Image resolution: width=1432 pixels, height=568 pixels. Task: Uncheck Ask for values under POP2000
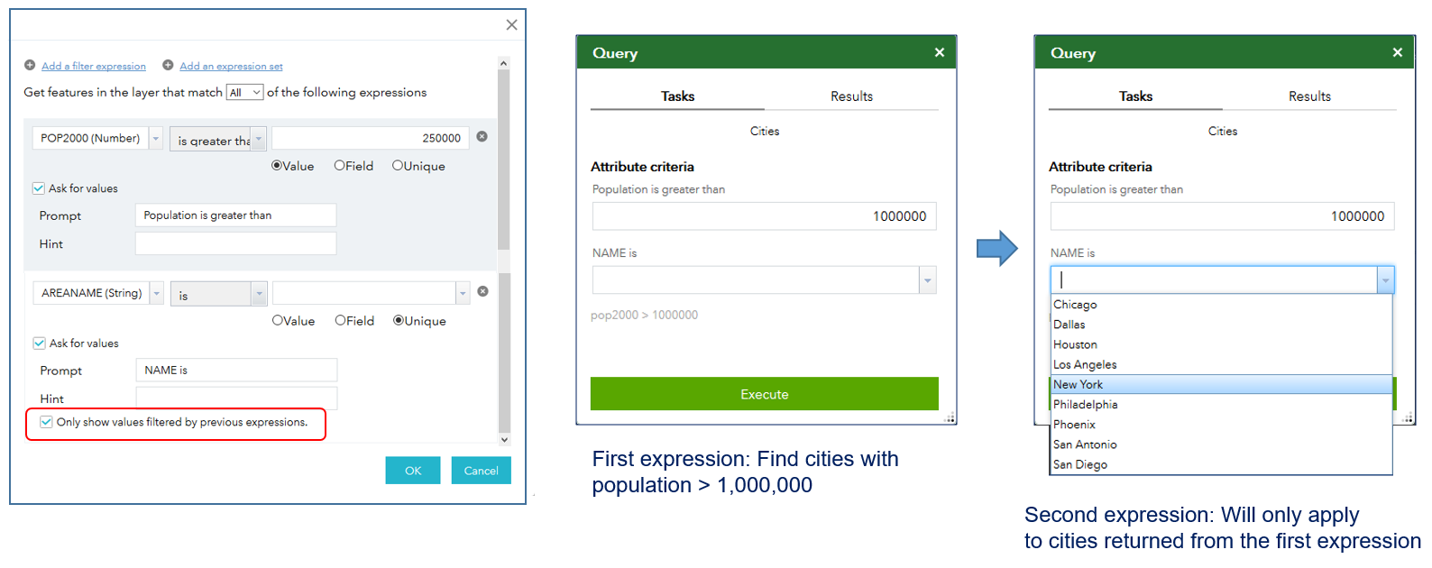tap(39, 188)
